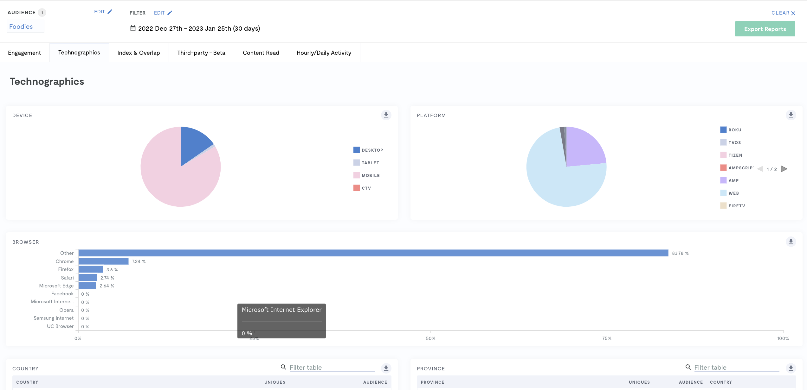Click the Export Reports button
Image resolution: width=807 pixels, height=390 pixels.
[x=765, y=29]
